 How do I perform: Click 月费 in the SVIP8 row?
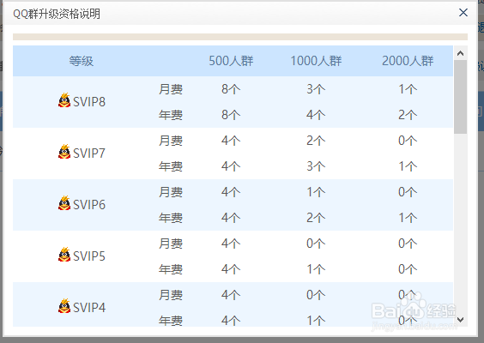[x=171, y=89]
